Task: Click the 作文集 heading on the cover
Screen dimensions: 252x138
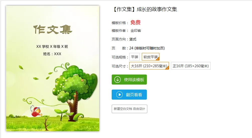Action: click(53, 30)
